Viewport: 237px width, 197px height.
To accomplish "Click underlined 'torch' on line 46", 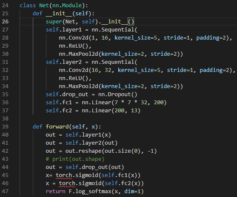I will click(67, 183).
